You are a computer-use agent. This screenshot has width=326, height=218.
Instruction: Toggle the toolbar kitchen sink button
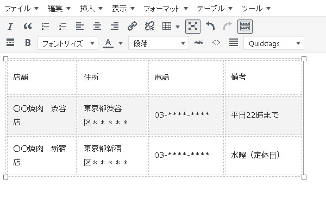(x=244, y=26)
